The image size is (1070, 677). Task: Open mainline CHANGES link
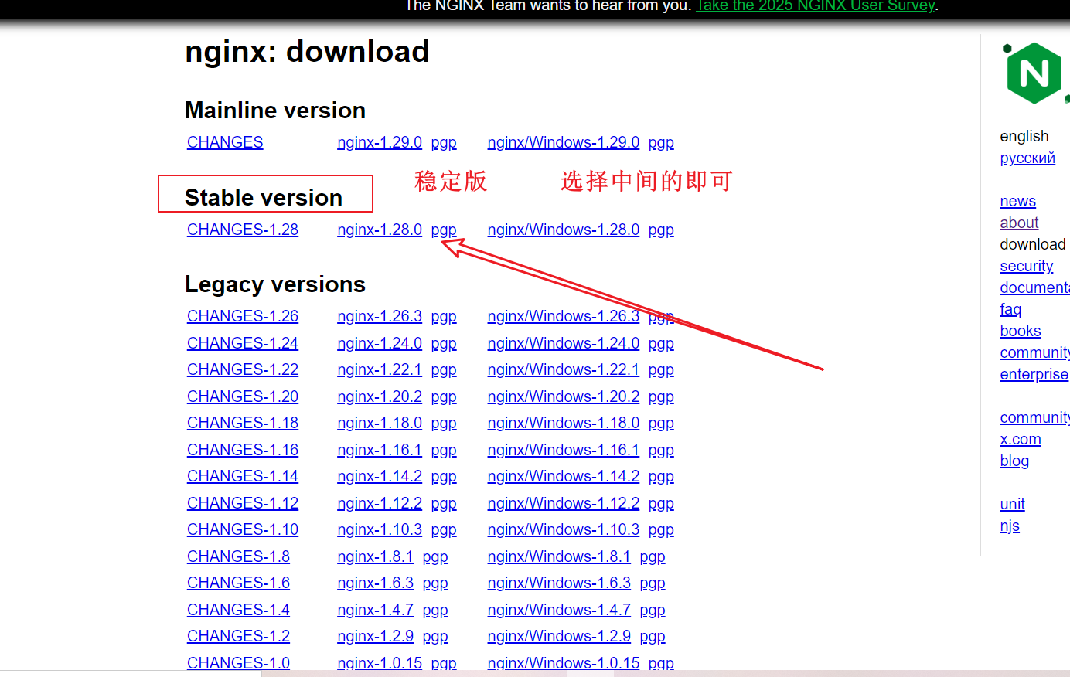click(x=225, y=142)
